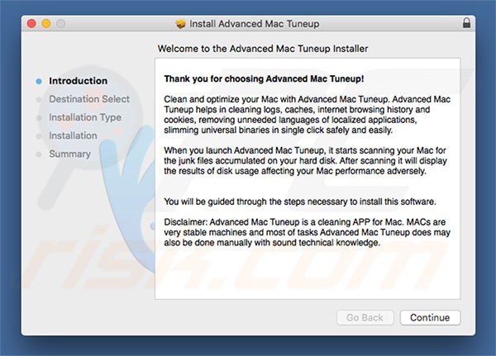
Task: Click the heading 'Welcome to the Advanced Mac Tuneup Installer'
Action: (x=263, y=49)
